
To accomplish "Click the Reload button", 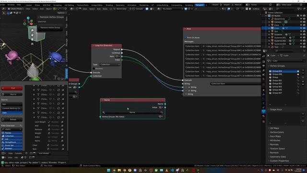I will [12, 120].
